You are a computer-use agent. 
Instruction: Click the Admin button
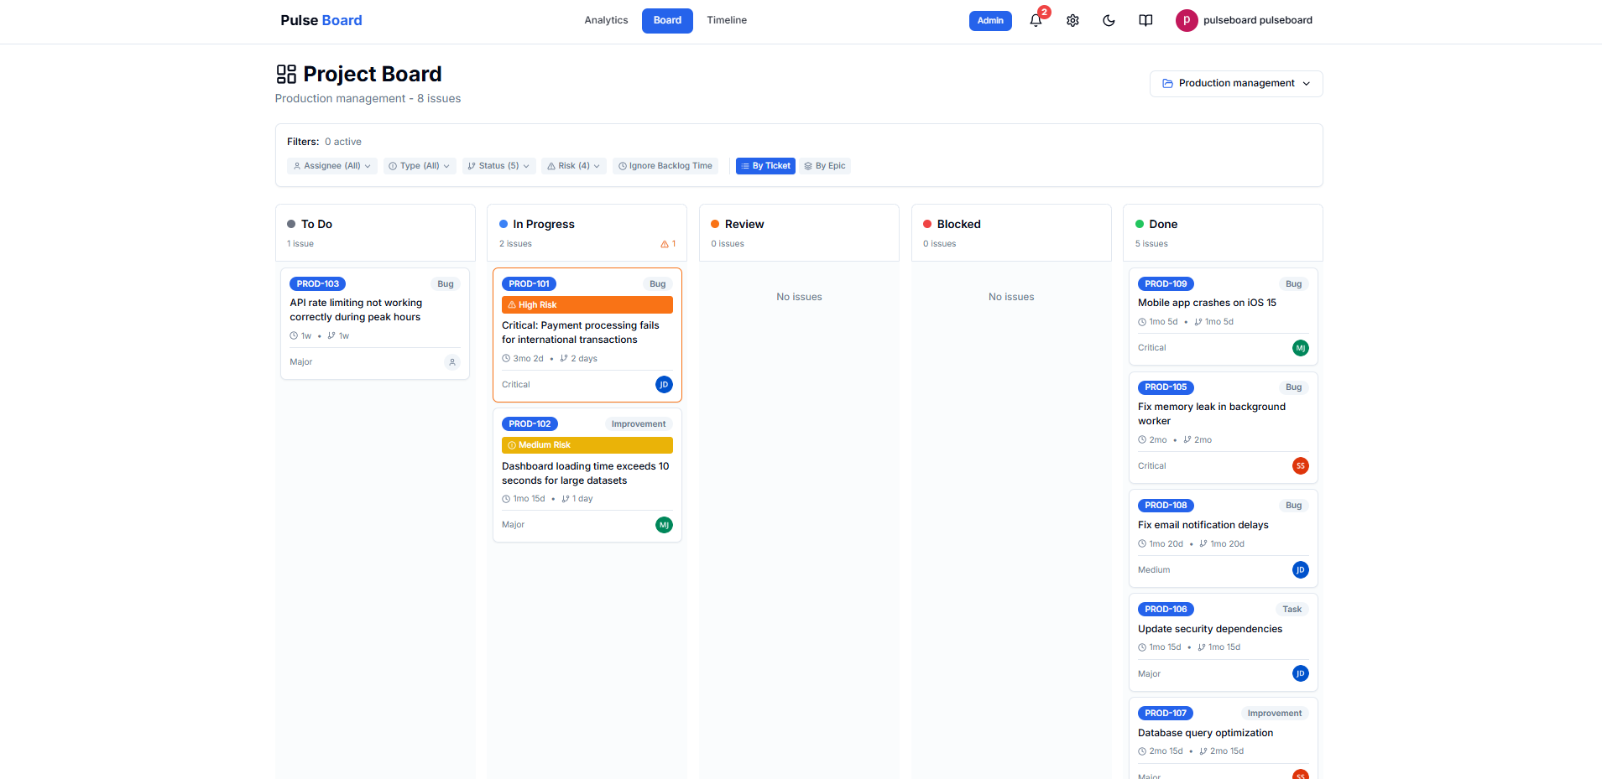[x=990, y=20]
